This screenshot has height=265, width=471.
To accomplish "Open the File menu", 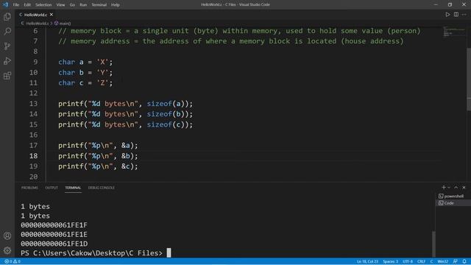I will click(x=16, y=4).
